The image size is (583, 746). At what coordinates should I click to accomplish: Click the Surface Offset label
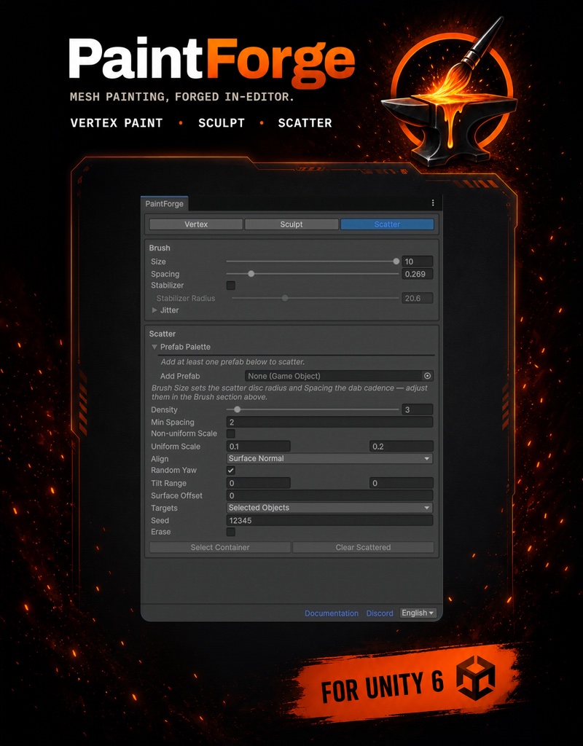176,495
